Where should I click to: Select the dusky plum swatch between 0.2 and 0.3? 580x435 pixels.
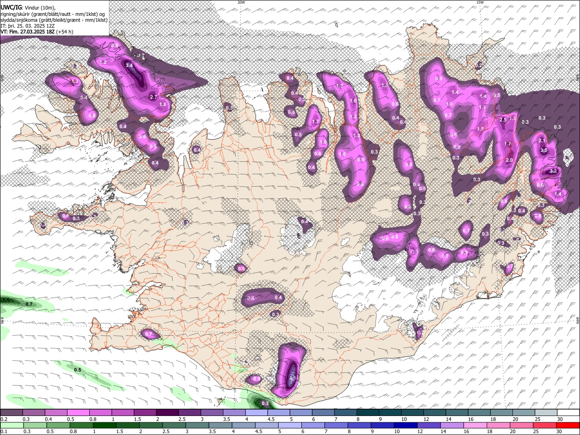[11, 413]
